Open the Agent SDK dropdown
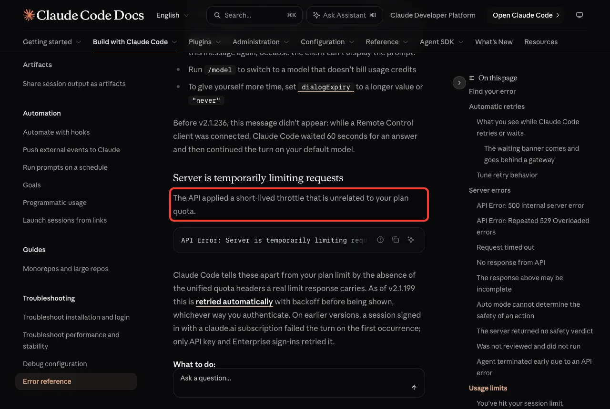Image resolution: width=610 pixels, height=409 pixels. point(442,42)
